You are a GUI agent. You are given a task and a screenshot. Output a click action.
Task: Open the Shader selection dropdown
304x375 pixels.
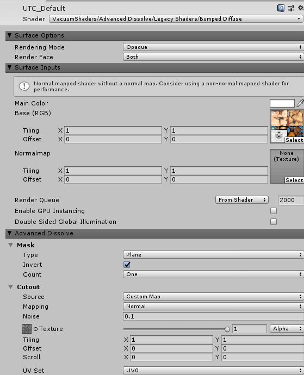point(176,19)
